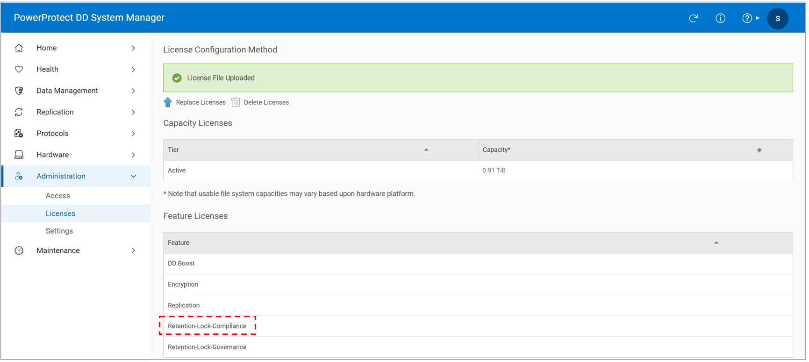
Task: Click the Replace Licenses link
Action: [200, 102]
